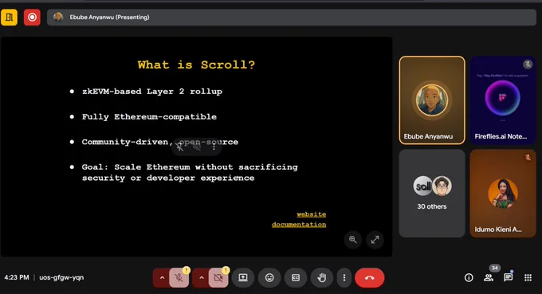
Task: Click the yellow meeting room icon
Action: click(x=9, y=18)
